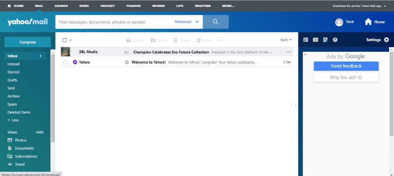Viewport: 394px width, 176px height.
Task: Open the Inbox folder
Action: 25,56
